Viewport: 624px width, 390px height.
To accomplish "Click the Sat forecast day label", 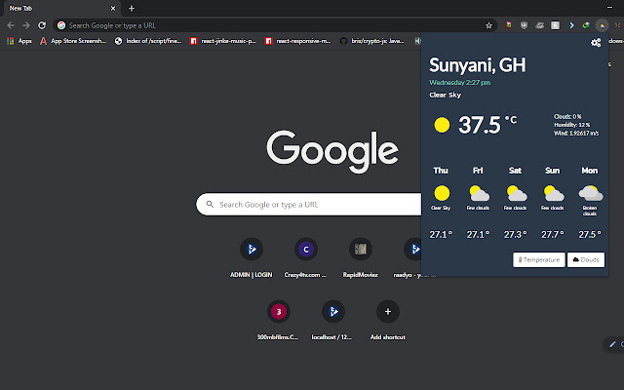I will coord(515,171).
